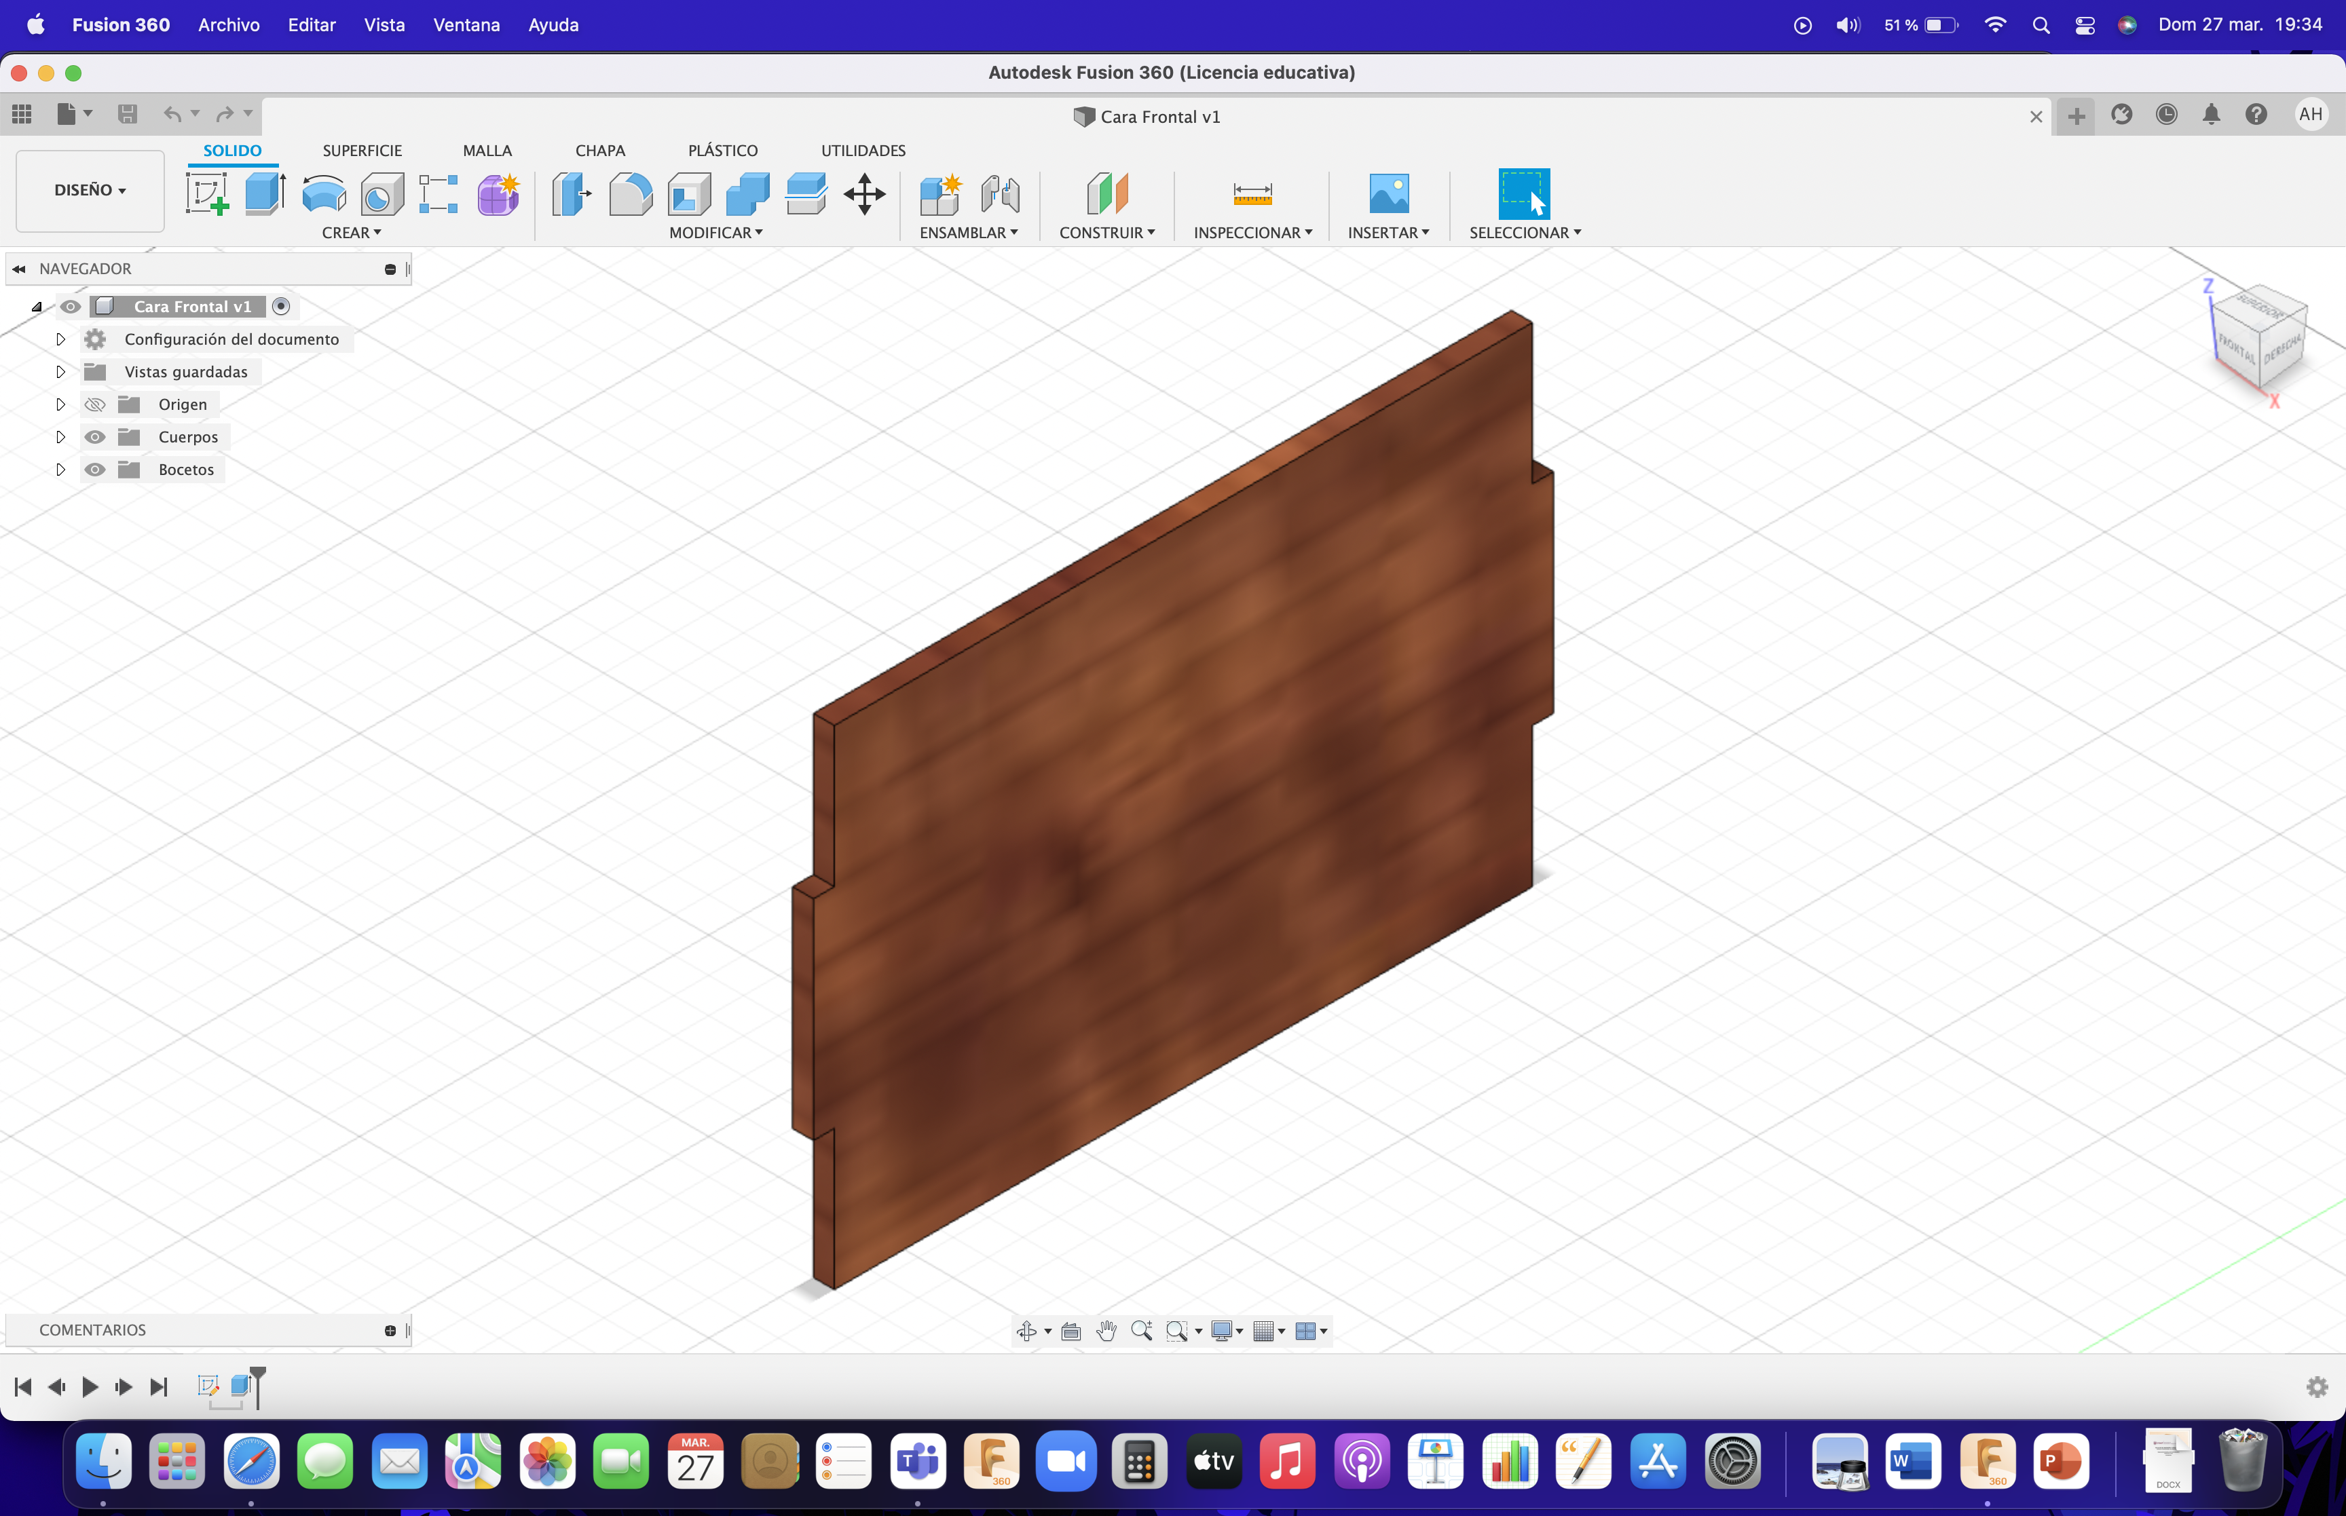
Task: Play the timeline
Action: tap(90, 1387)
